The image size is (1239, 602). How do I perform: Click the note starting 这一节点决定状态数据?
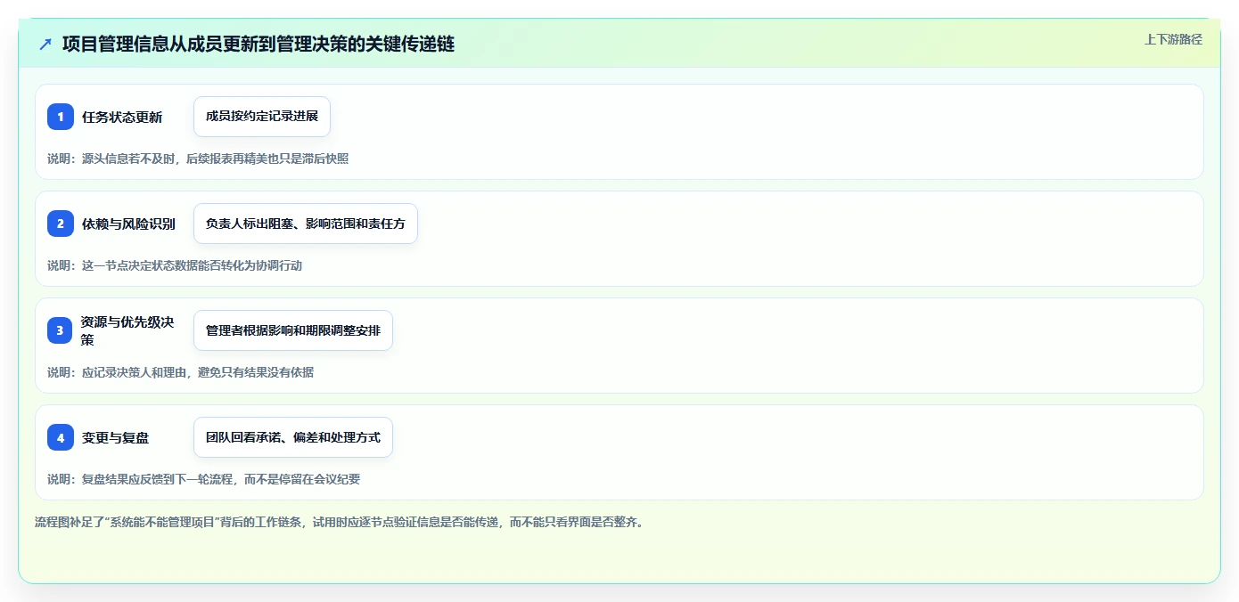175,265
